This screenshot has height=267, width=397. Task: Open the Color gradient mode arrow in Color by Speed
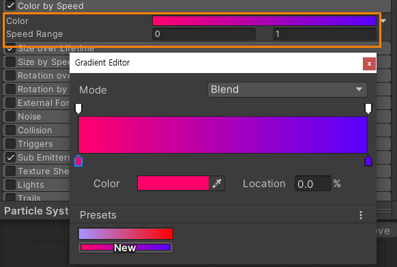point(383,20)
